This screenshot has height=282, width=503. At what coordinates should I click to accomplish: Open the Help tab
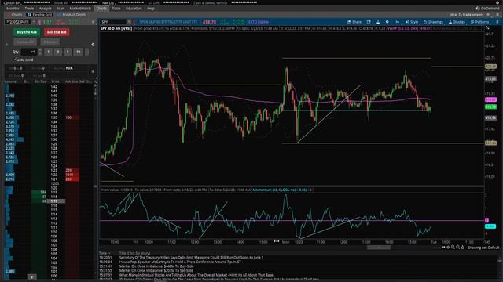coord(151,9)
